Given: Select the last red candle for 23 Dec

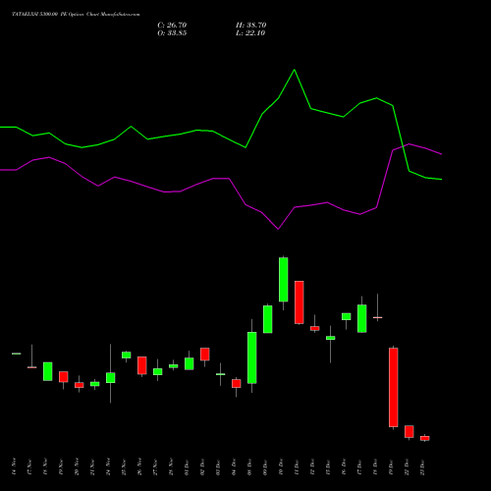Looking at the screenshot, I should [x=425, y=438].
